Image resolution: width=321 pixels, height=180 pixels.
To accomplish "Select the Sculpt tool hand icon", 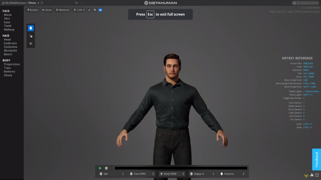I will pyautogui.click(x=31, y=36).
